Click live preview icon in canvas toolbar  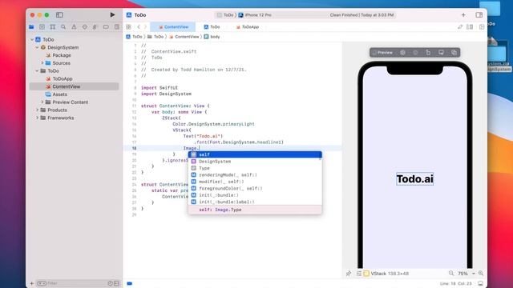(x=402, y=53)
